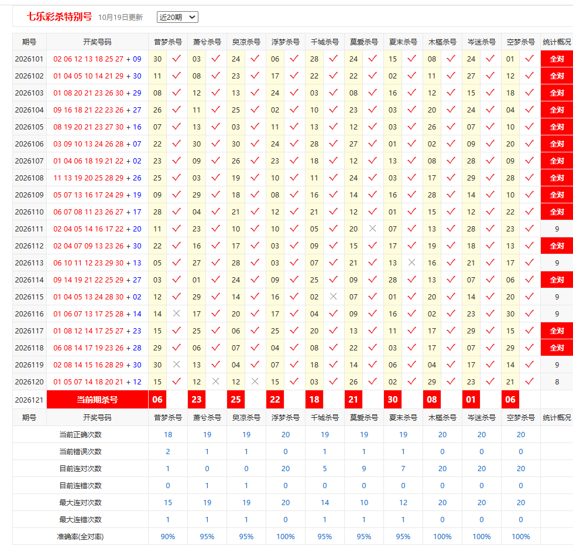Select the X mark in row 2026115

pos(333,297)
